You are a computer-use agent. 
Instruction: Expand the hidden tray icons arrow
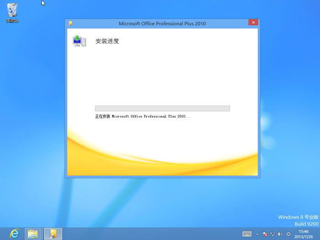pyautogui.click(x=257, y=234)
